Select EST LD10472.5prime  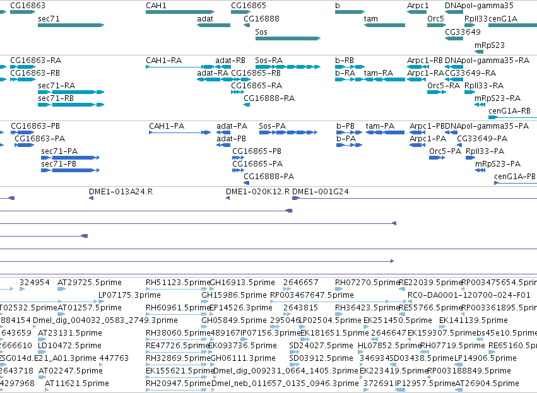(x=42, y=352)
